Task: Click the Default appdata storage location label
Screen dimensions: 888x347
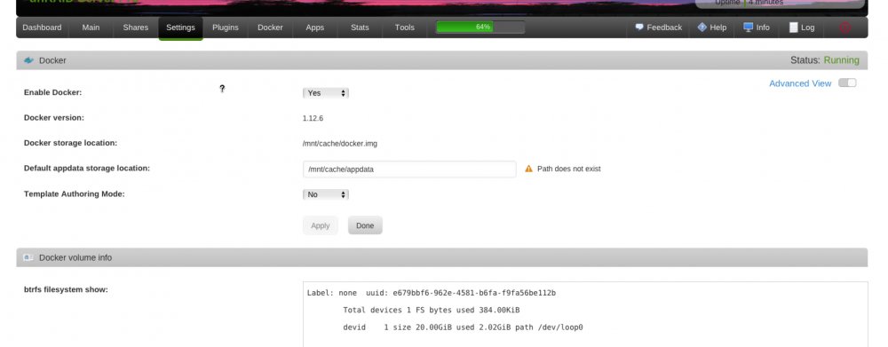Action: tap(87, 168)
